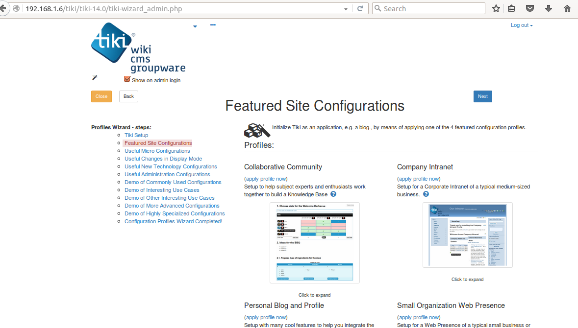
Task: Click the Pocket save icon
Action: [x=529, y=8]
